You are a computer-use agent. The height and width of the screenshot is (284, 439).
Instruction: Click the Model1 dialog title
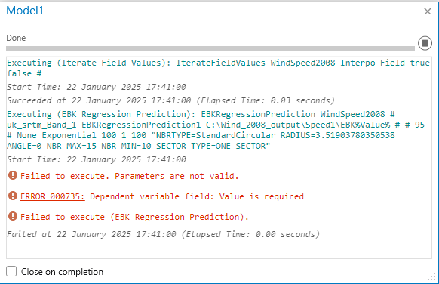[x=25, y=11]
